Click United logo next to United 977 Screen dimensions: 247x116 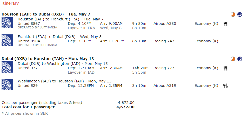(x=7, y=67)
